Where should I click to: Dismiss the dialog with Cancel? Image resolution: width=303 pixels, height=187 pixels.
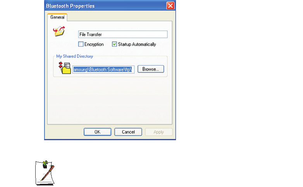click(x=128, y=132)
